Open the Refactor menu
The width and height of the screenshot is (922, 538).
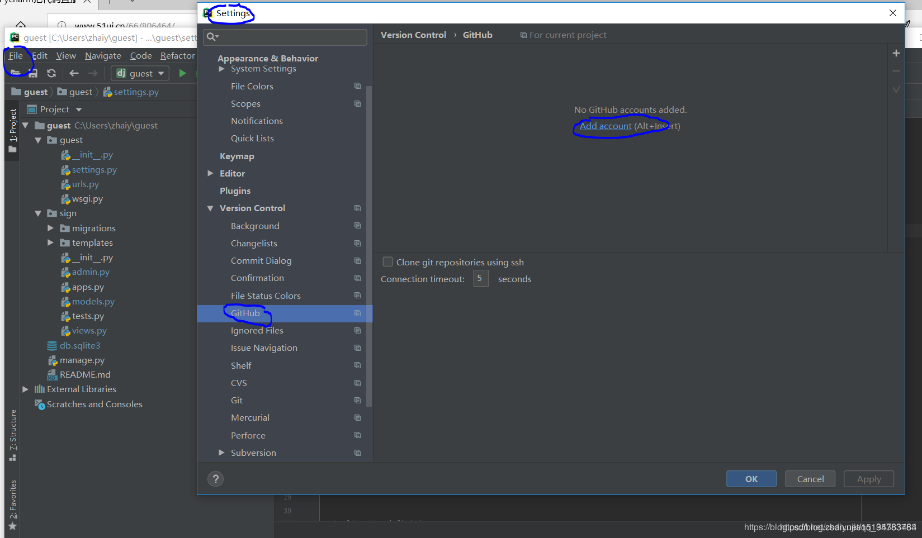[x=178, y=55]
